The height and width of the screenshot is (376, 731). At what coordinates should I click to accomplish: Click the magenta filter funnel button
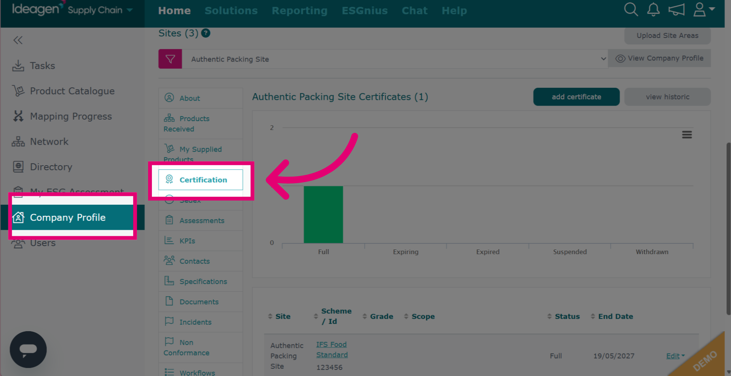pyautogui.click(x=170, y=59)
